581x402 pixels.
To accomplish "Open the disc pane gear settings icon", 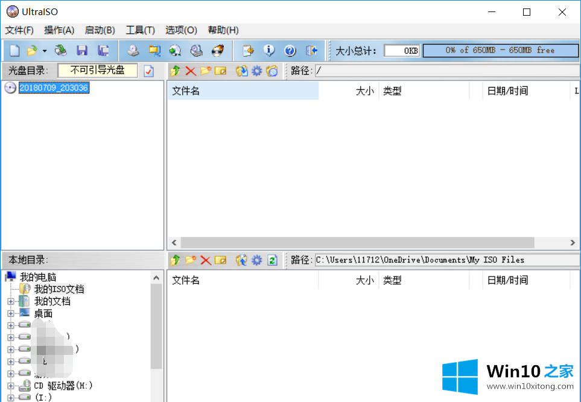I will [256, 71].
